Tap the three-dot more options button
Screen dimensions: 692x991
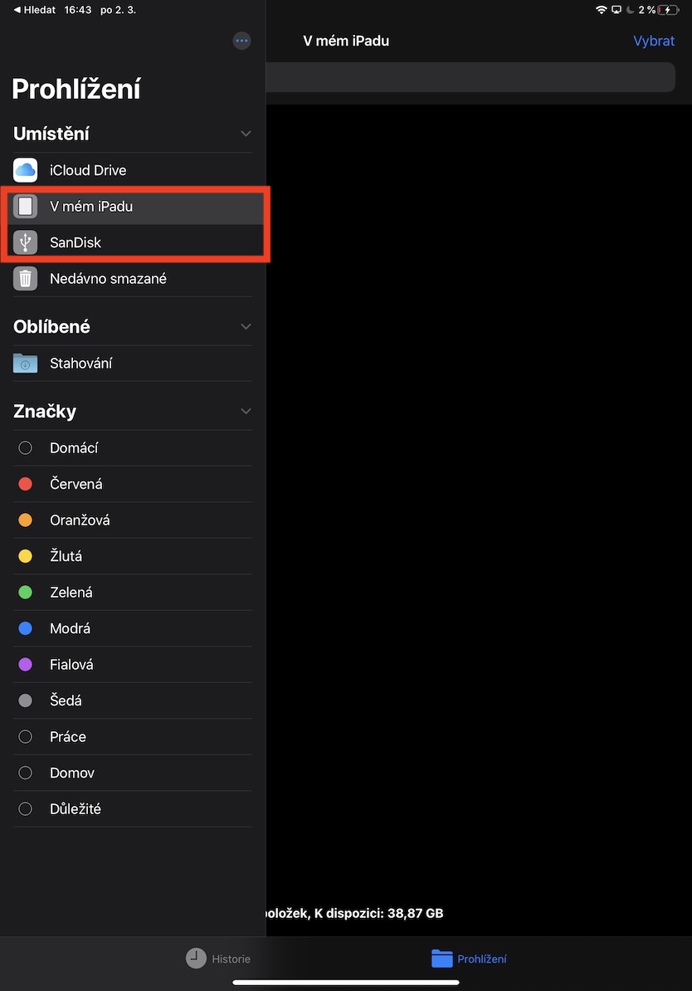point(241,41)
